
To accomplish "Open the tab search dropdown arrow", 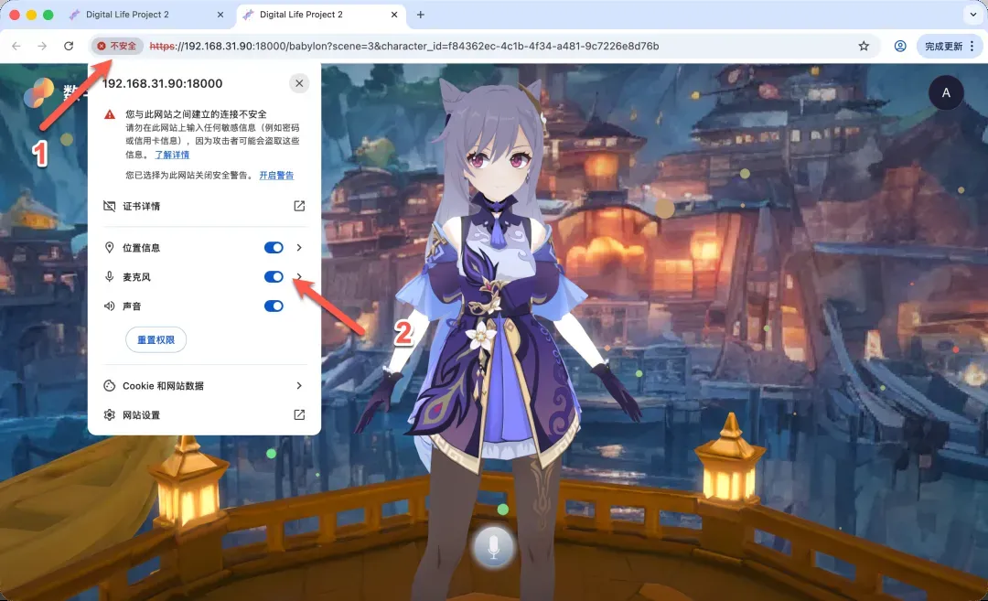I will point(972,15).
